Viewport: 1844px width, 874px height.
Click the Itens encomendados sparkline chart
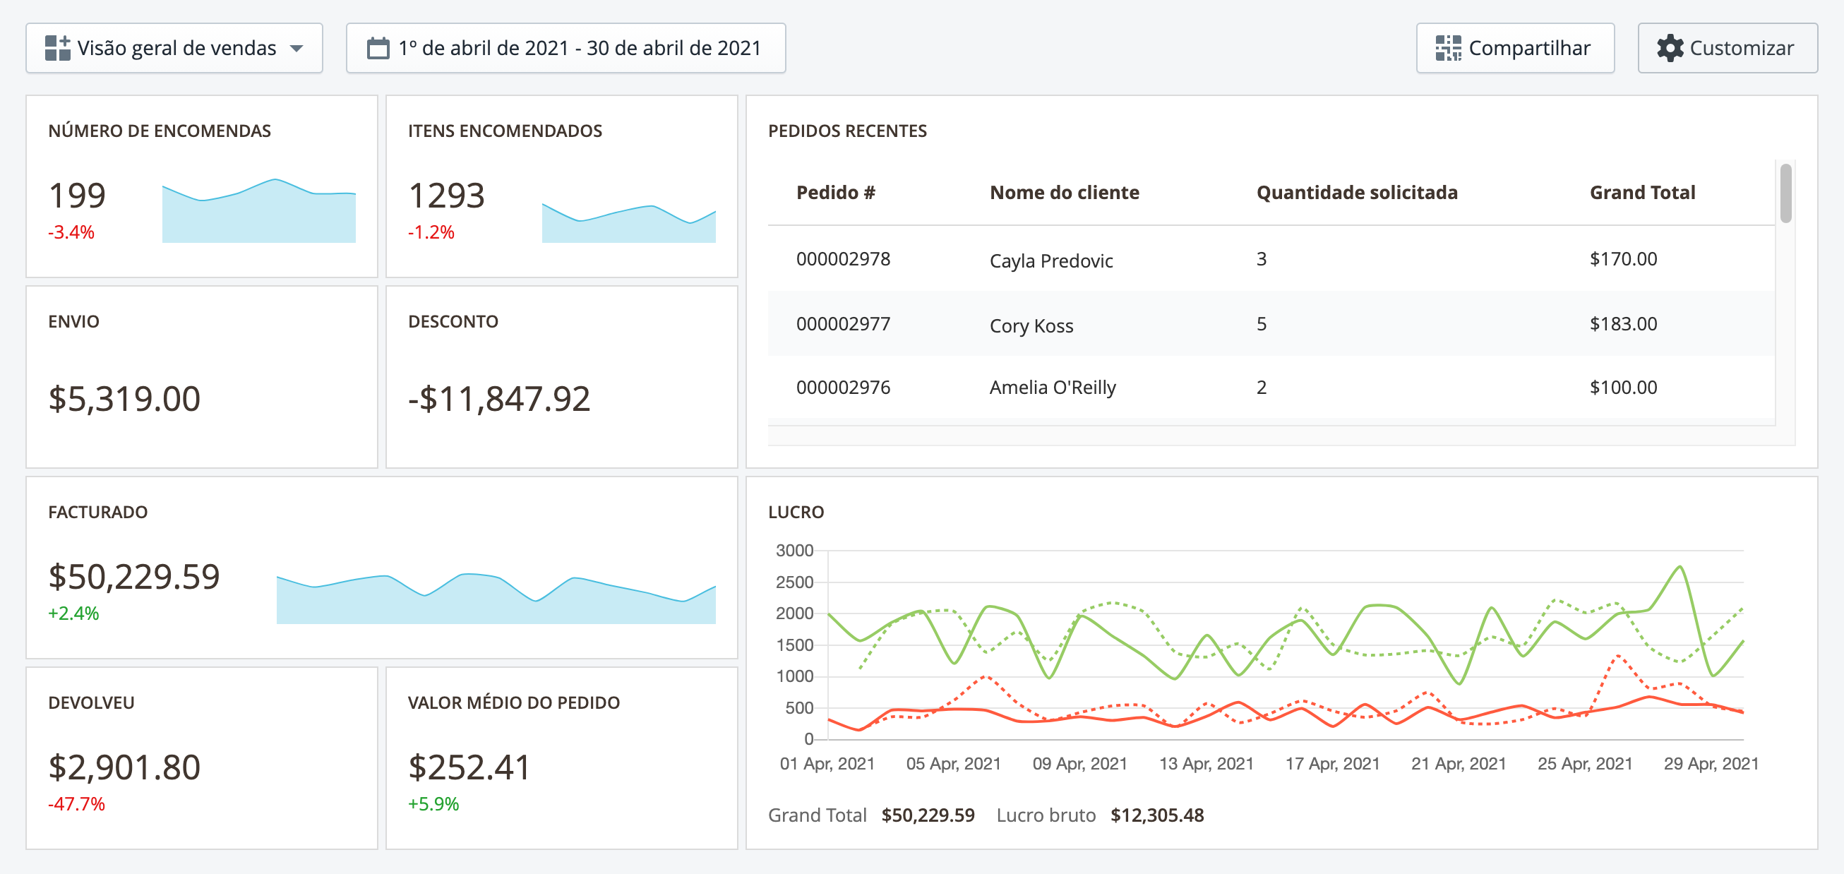628,223
